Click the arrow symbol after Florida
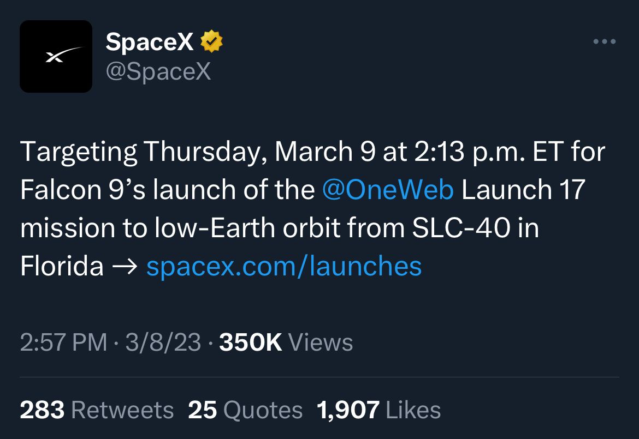This screenshot has height=439, width=639. point(125,267)
